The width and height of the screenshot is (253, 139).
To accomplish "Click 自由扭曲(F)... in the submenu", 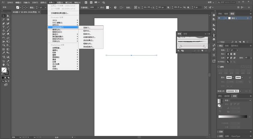I will click(x=88, y=47).
